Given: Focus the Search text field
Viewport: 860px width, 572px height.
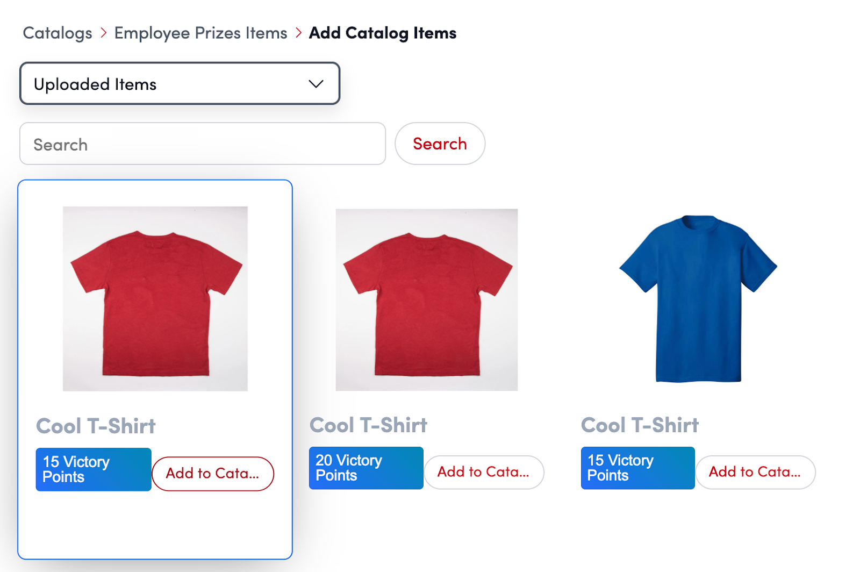Looking at the screenshot, I should pyautogui.click(x=202, y=144).
